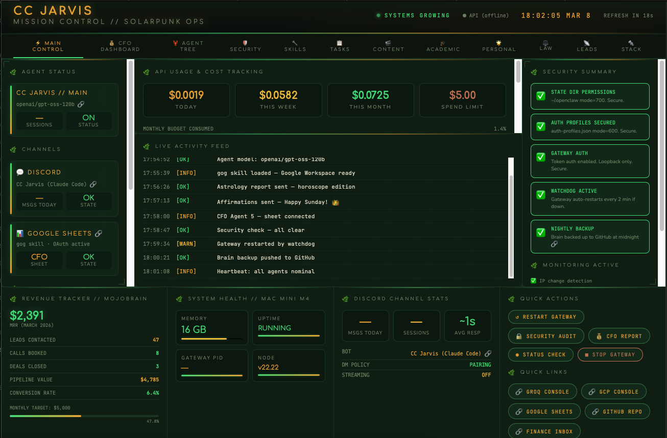Open the Agent Tree tab
The image size is (667, 438).
(188, 46)
